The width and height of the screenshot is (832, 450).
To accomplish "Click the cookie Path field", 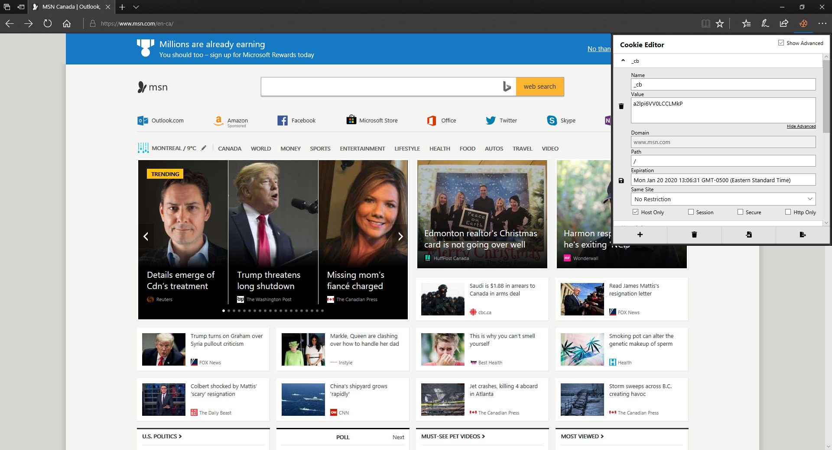I will pos(723,161).
